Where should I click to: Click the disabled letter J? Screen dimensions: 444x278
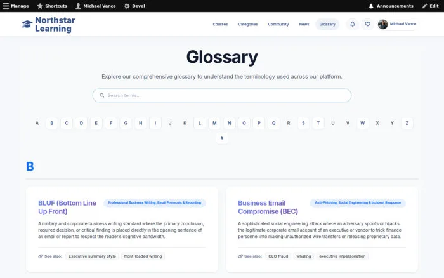tap(170, 123)
